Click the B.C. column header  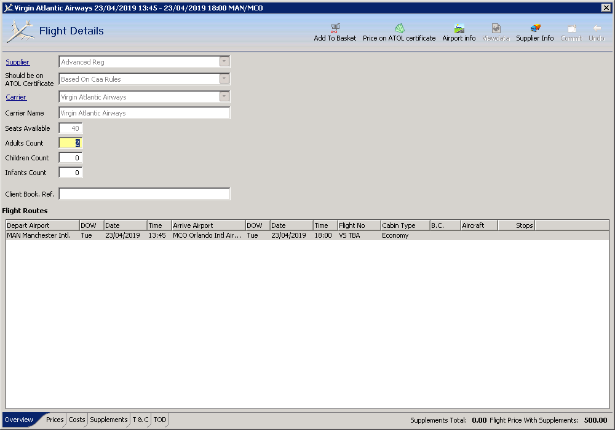pyautogui.click(x=445, y=225)
